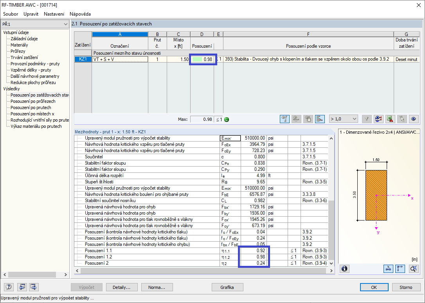Click column A header in results table

pos(120,34)
